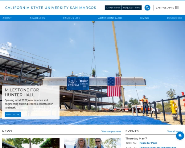
Task: Click the Milestone for Hunter Hall headline
Action: (x=22, y=92)
